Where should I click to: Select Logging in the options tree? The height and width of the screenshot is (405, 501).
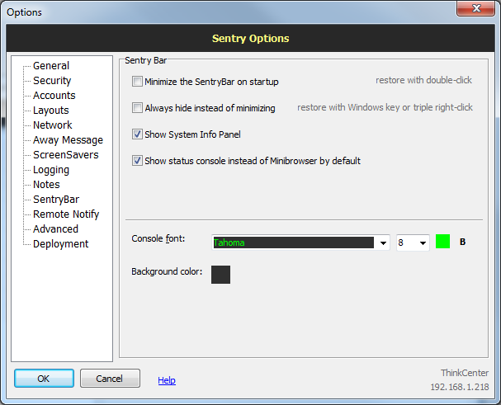coord(51,170)
